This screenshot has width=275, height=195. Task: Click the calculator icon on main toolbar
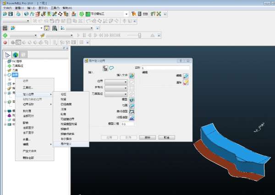pos(140,14)
